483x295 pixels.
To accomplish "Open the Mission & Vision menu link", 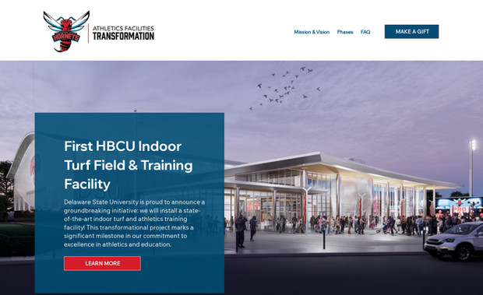I will click(x=312, y=32).
